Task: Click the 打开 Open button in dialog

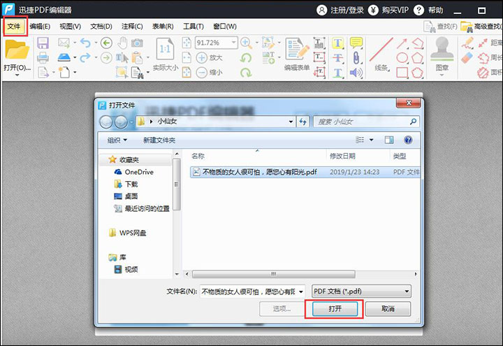Action: click(x=335, y=309)
